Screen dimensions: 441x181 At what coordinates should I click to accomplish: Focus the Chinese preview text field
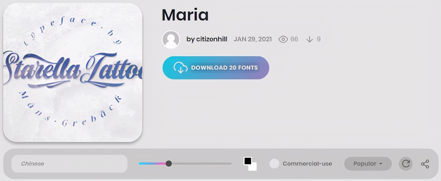pyautogui.click(x=69, y=164)
